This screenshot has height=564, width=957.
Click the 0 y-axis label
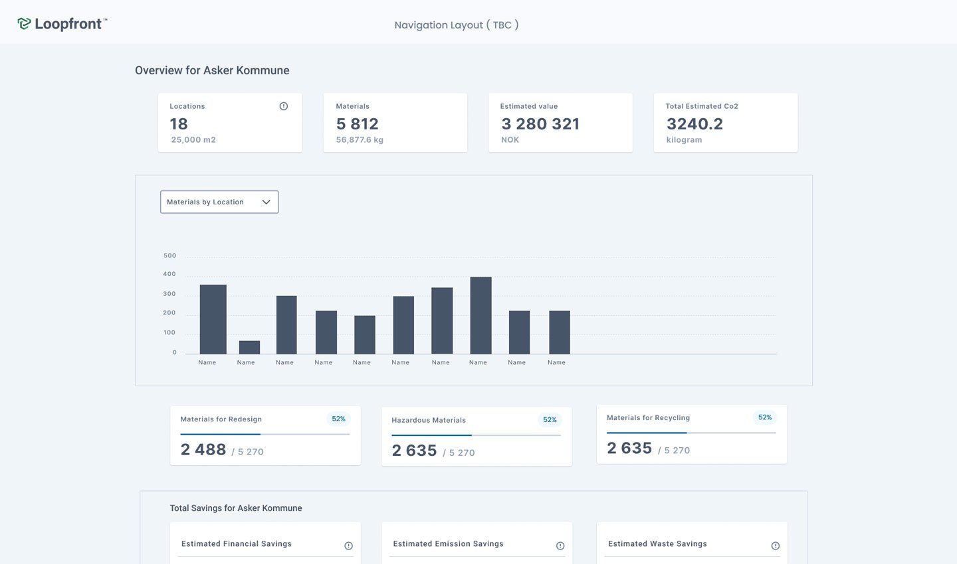click(x=175, y=352)
